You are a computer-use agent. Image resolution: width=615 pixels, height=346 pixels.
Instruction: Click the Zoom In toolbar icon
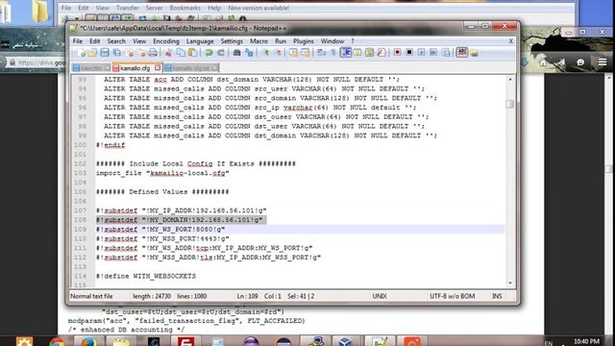coord(266,53)
